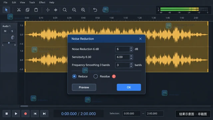Click the Noise Reduction dB input field

point(122,49)
